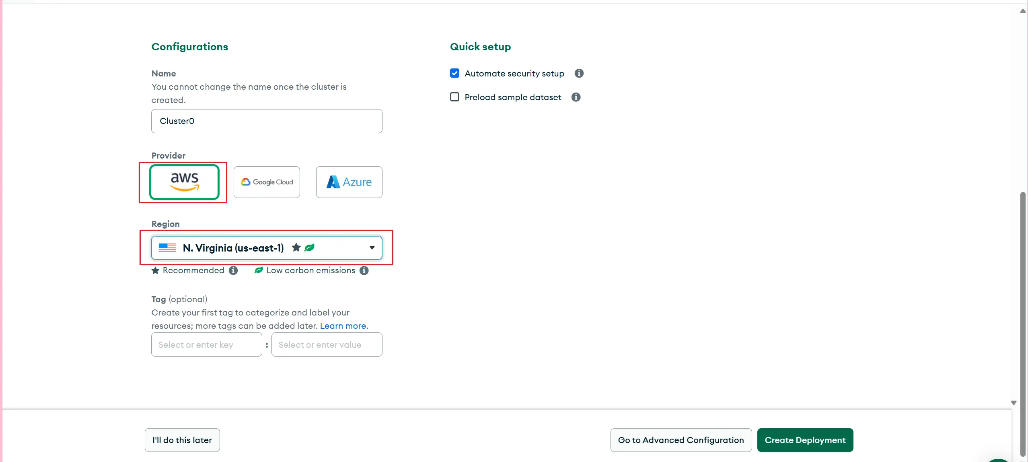Choose I'll do this later
This screenshot has height=462, width=1028.
[x=182, y=440]
